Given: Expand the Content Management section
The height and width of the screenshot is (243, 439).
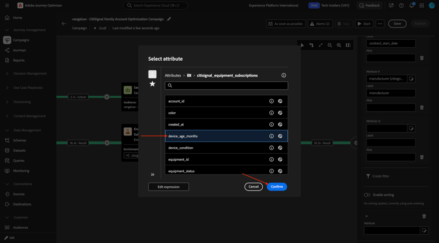Looking at the screenshot, I should tap(7, 116).
